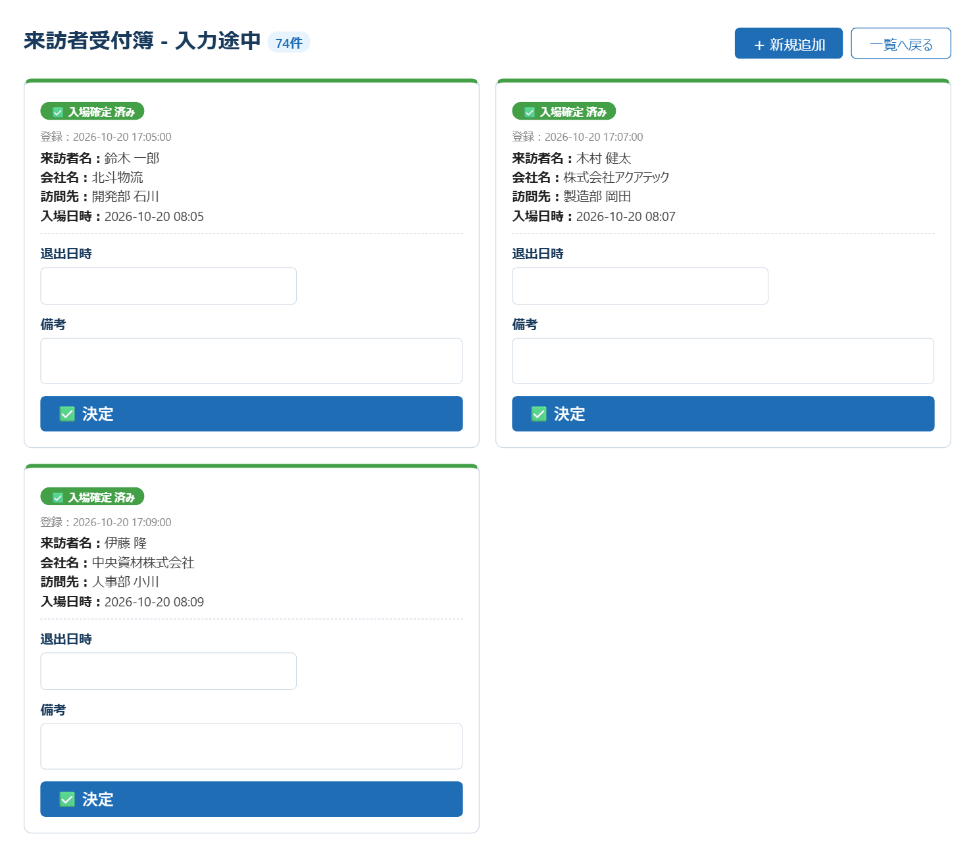Click visit destination 開発部 石川
This screenshot has height=857, width=975.
pyautogui.click(x=126, y=197)
